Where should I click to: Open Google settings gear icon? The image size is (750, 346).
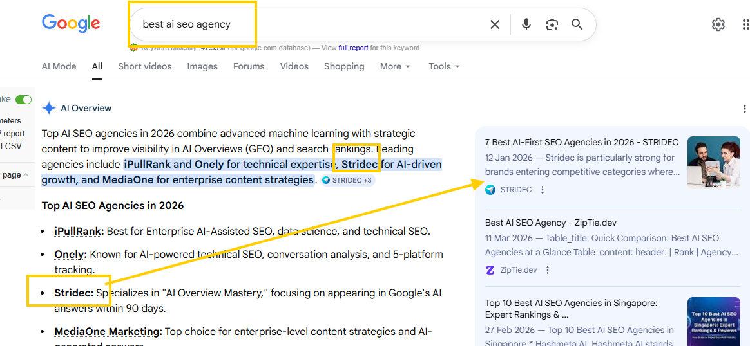point(718,24)
